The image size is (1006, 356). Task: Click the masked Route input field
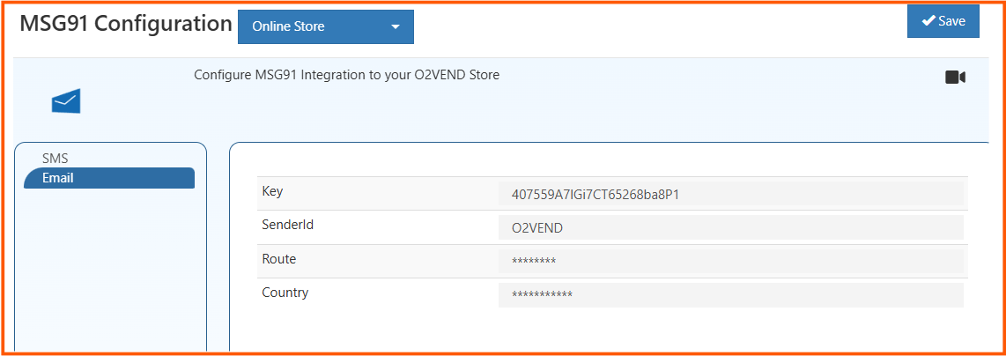point(730,261)
